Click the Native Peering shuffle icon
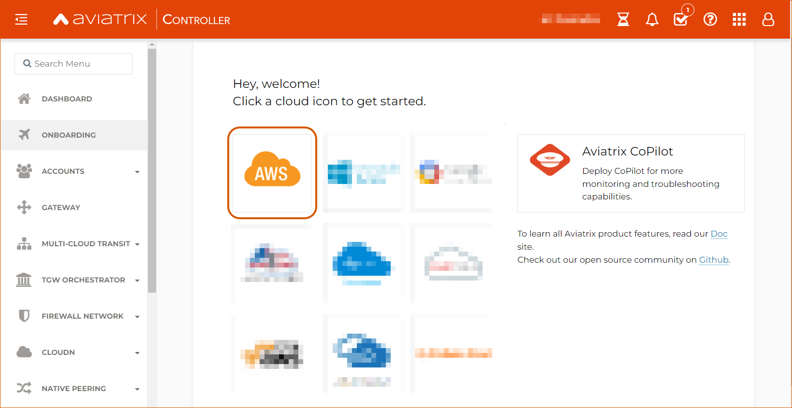 click(24, 388)
